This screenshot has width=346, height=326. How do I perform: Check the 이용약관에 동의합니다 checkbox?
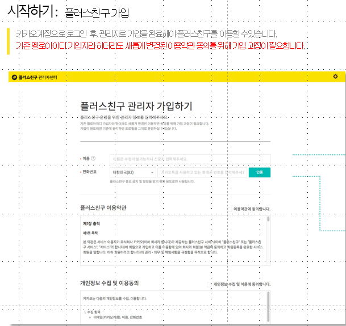coord(230,209)
